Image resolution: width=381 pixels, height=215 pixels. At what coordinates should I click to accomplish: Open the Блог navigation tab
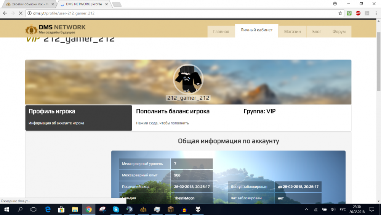317,31
